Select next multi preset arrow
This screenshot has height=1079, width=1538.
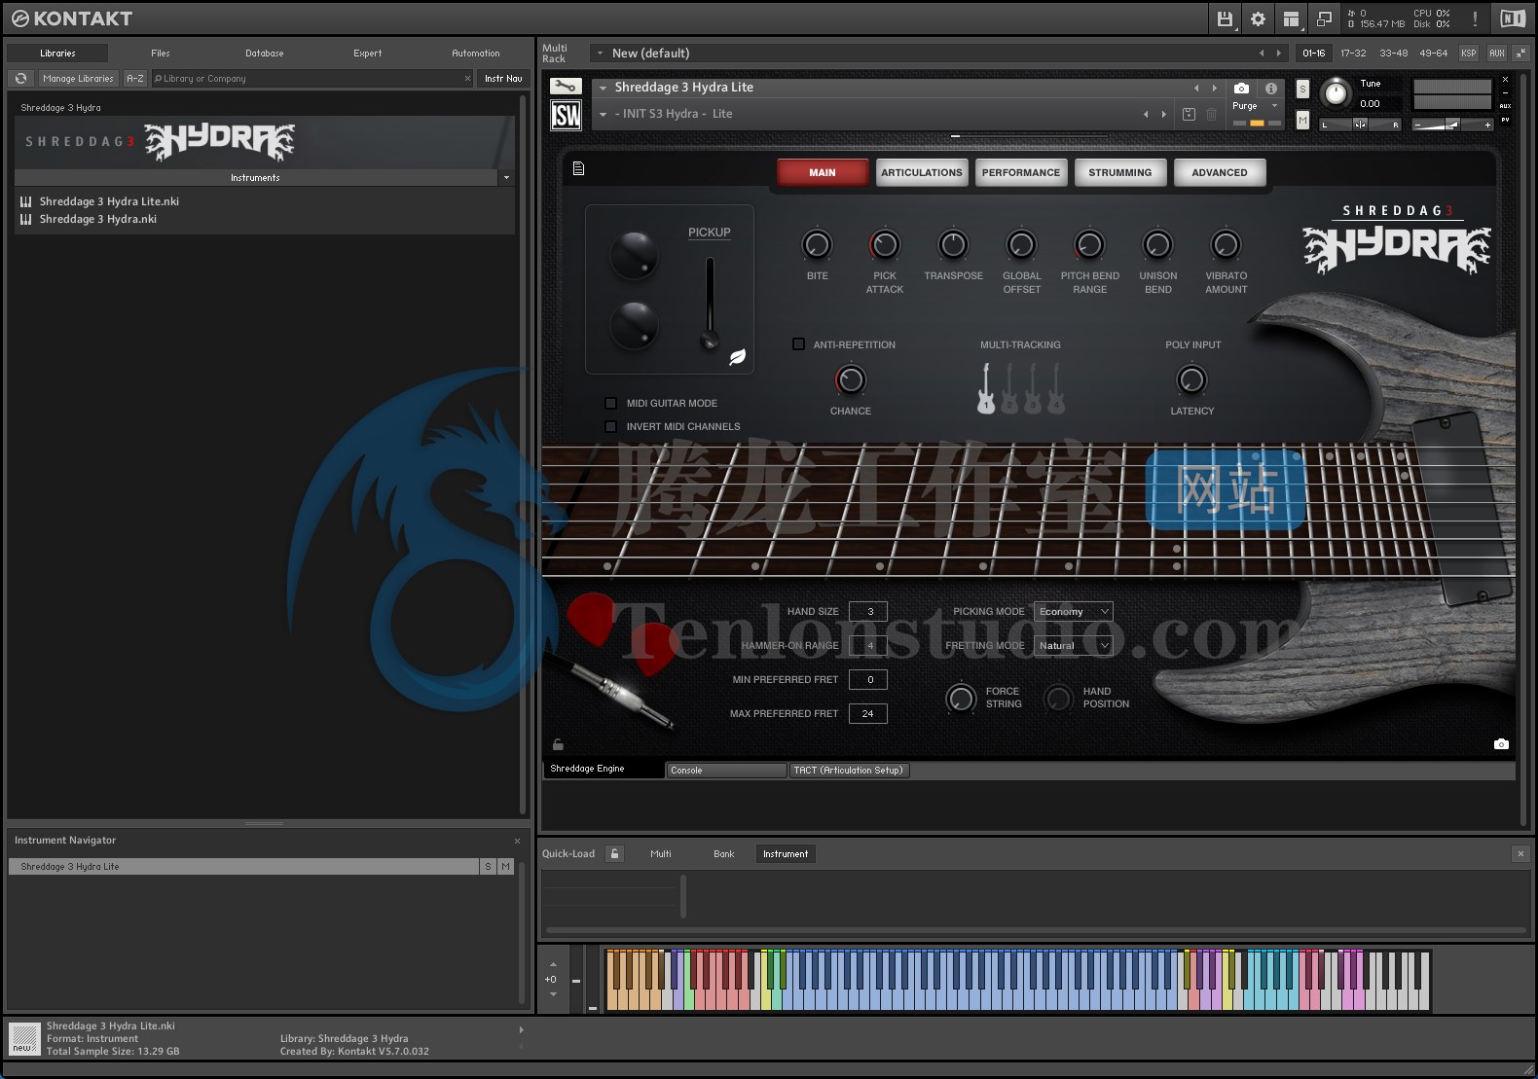(x=1278, y=54)
